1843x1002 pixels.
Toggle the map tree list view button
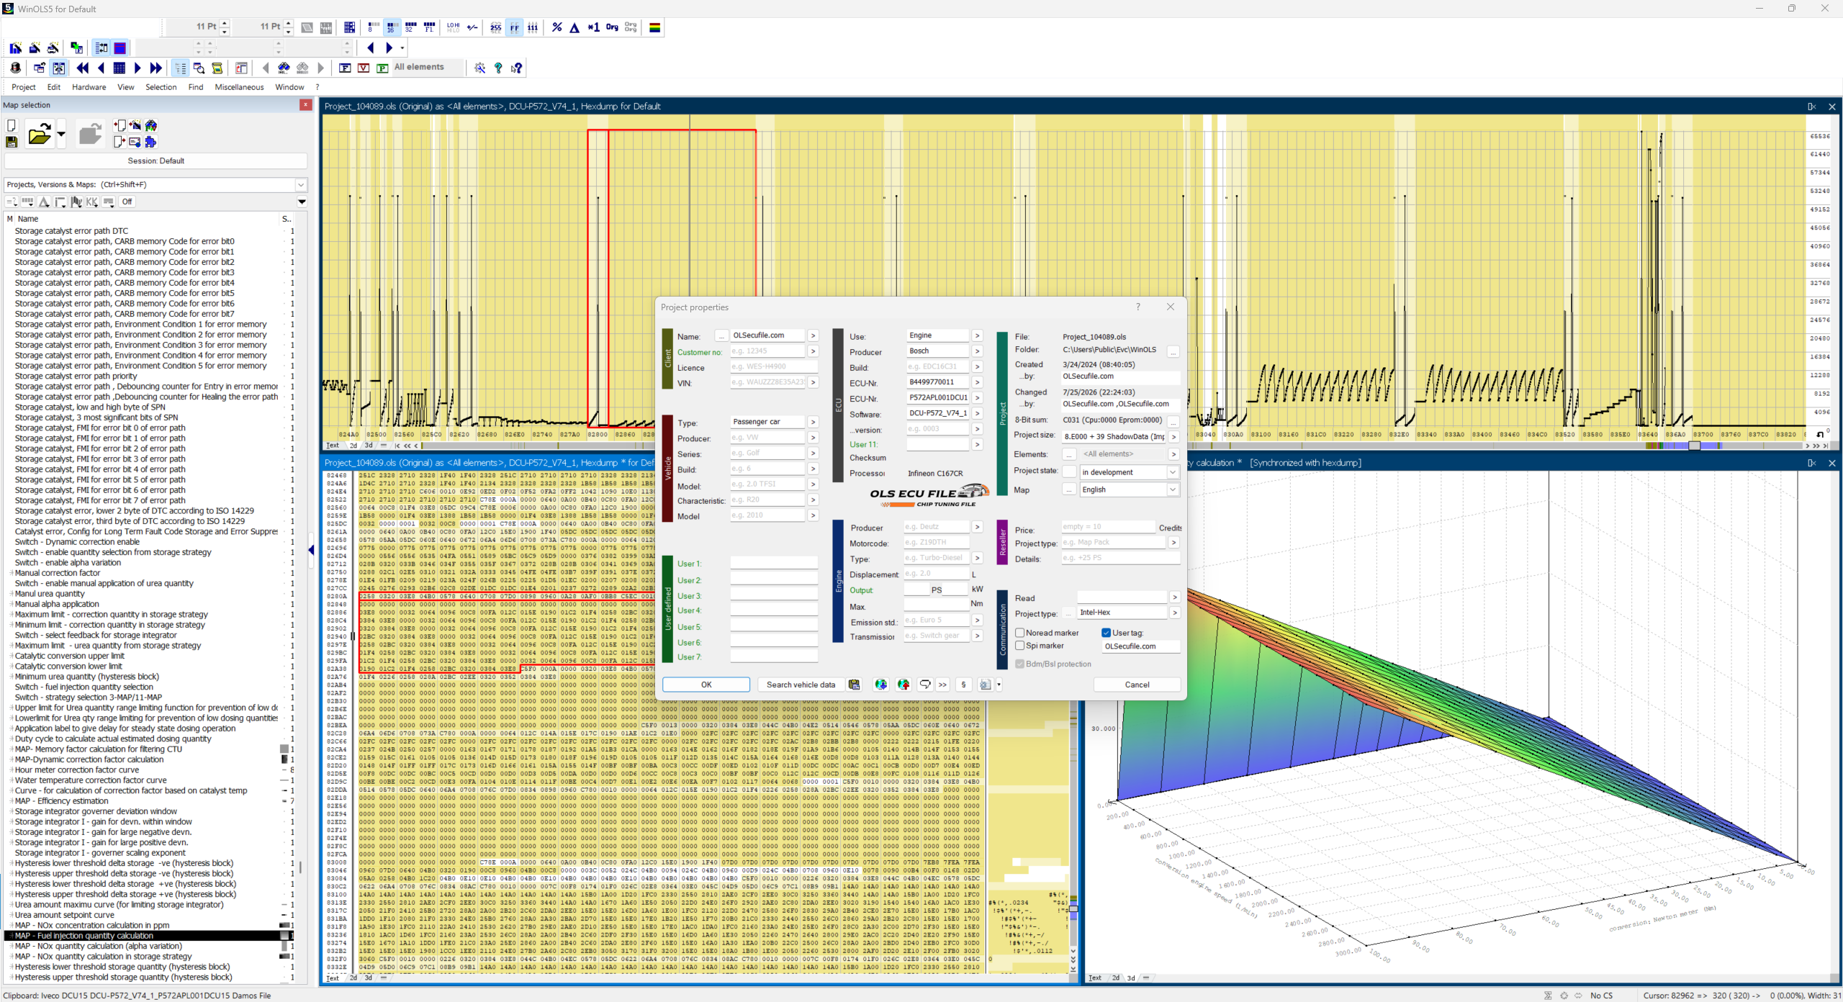click(x=180, y=68)
